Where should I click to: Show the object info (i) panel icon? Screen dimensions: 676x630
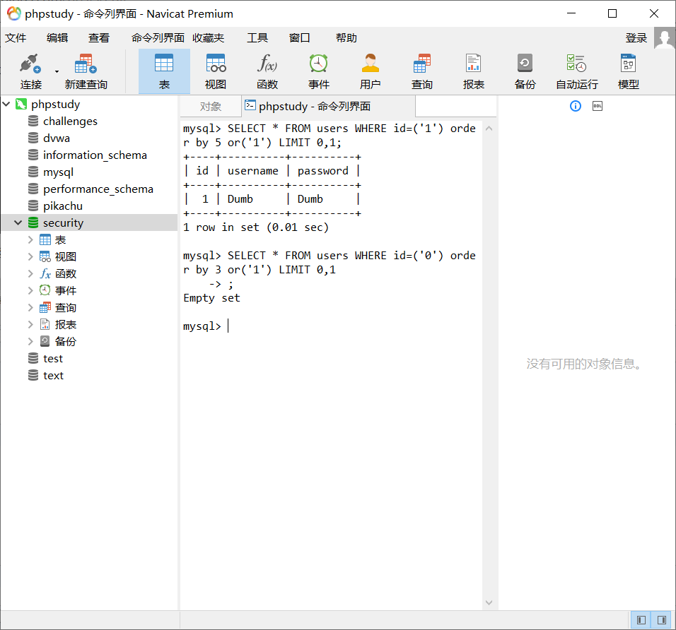click(x=576, y=106)
